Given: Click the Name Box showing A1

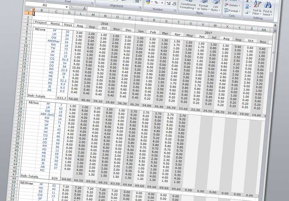Looking at the screenshot, I should coord(45,5).
